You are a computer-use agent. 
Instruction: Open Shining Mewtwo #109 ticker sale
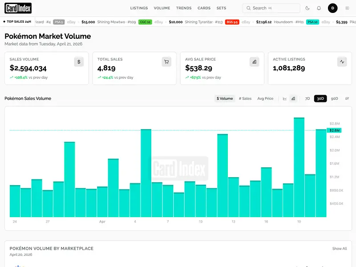(x=117, y=22)
